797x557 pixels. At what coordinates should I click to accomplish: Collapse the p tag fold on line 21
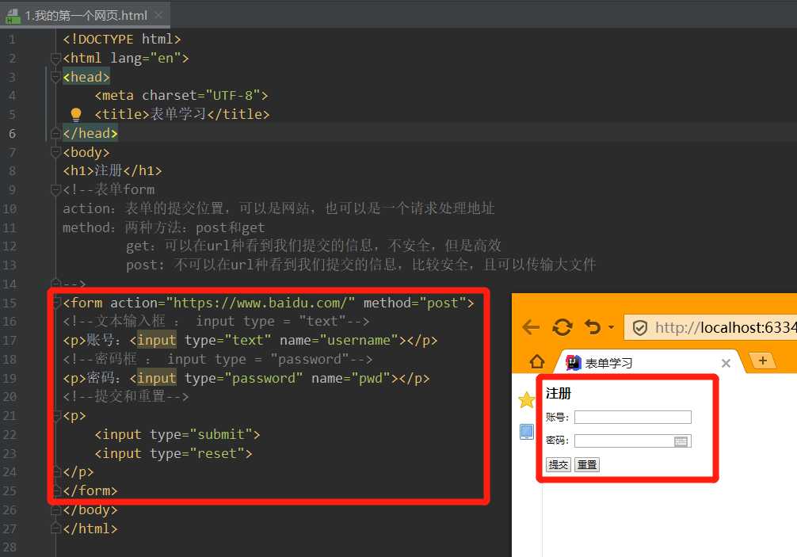pos(57,416)
